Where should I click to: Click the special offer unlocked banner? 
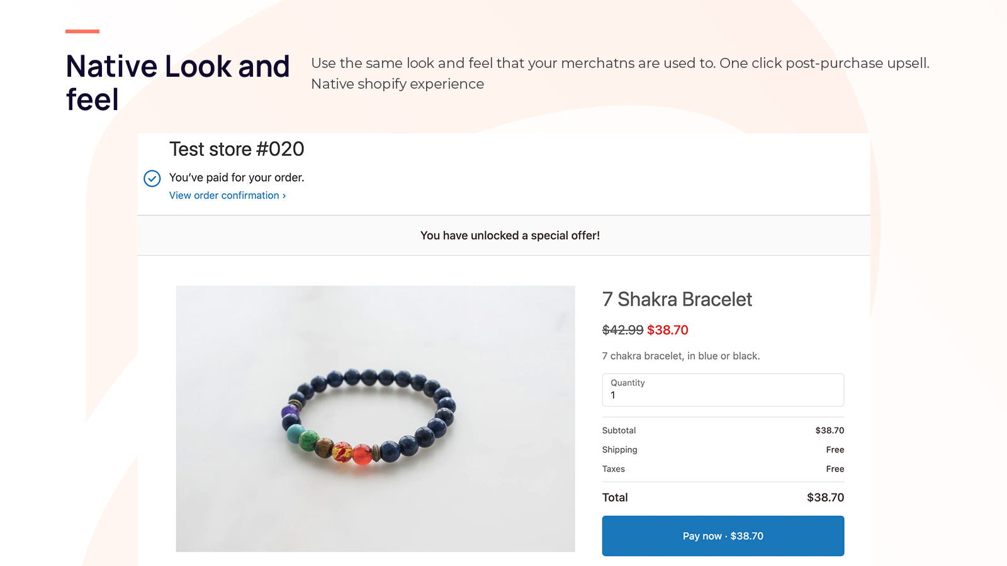pos(510,236)
